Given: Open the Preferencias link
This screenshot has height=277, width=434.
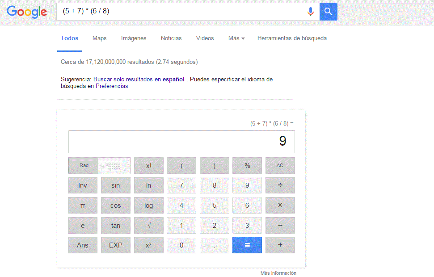Looking at the screenshot, I should (x=112, y=86).
